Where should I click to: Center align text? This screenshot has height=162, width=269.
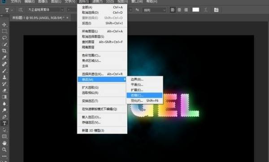(x=179, y=10)
